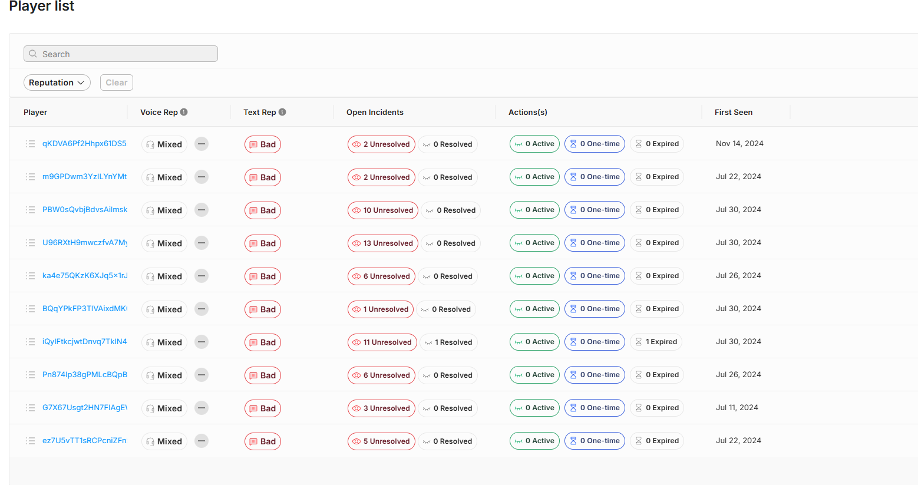This screenshot has height=485, width=918.
Task: Click the 13 Unresolved incidents badge
Action: (x=383, y=243)
